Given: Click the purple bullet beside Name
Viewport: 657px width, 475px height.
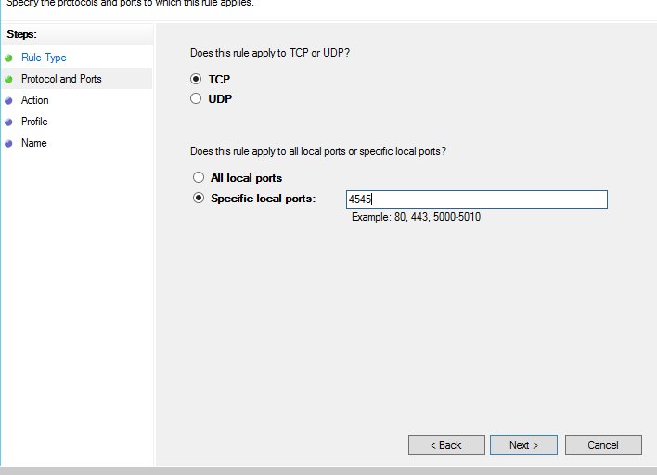Looking at the screenshot, I should coord(8,143).
